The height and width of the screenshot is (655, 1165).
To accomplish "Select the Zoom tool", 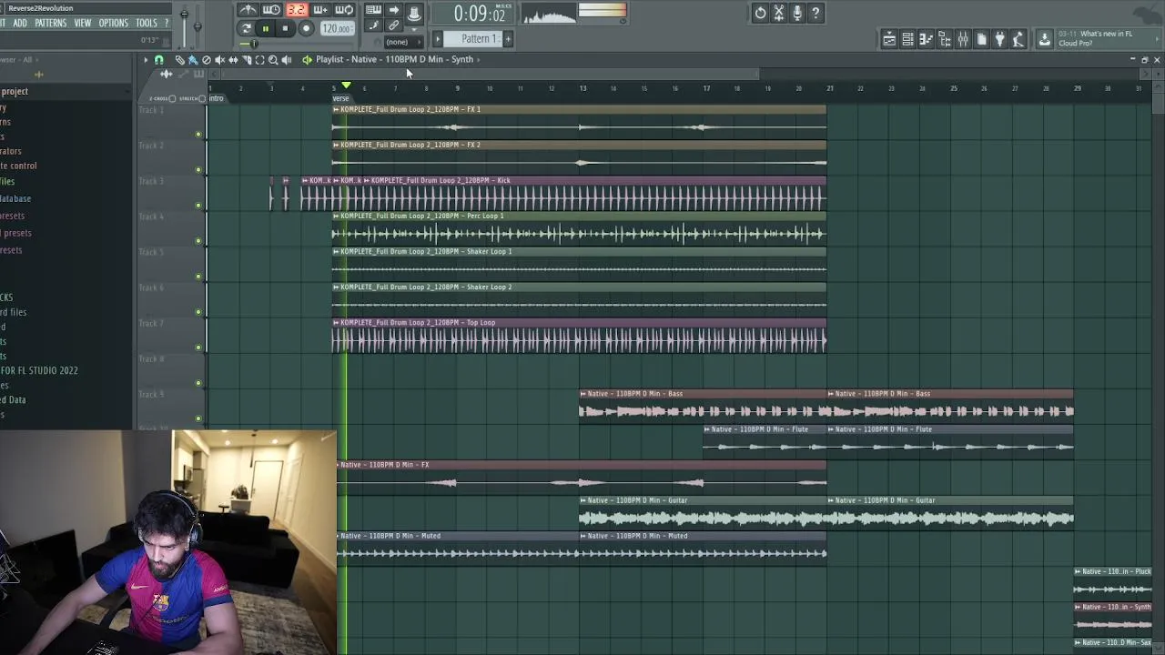I will tap(273, 59).
